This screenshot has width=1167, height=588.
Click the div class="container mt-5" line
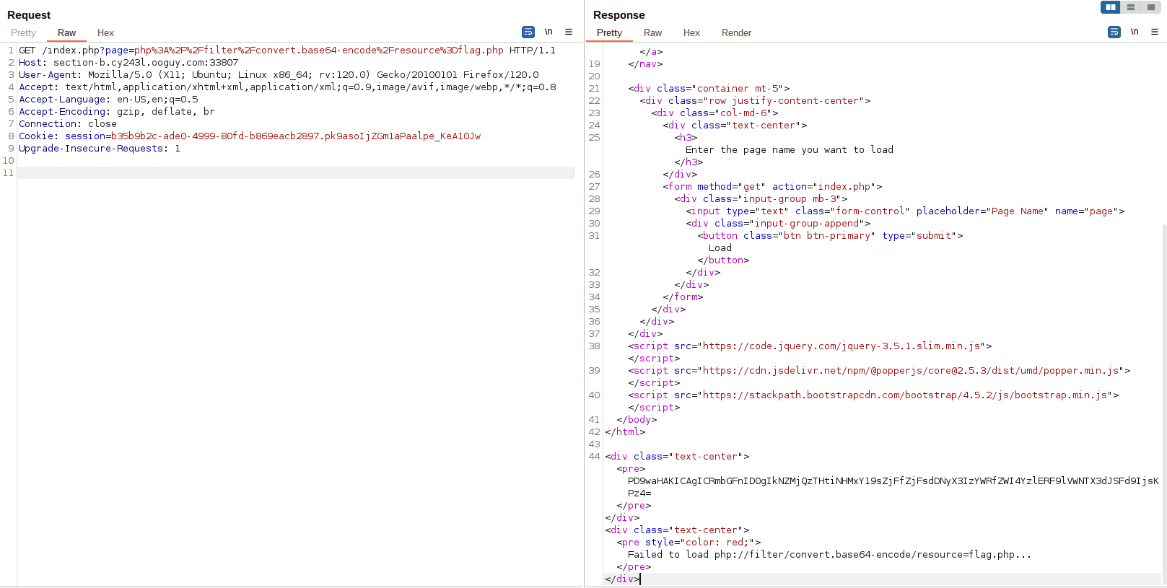pos(709,89)
